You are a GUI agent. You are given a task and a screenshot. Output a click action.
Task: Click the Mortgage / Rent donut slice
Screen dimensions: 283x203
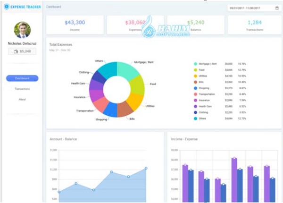(x=127, y=70)
